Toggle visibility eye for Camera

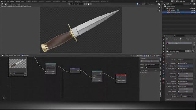[192, 10]
